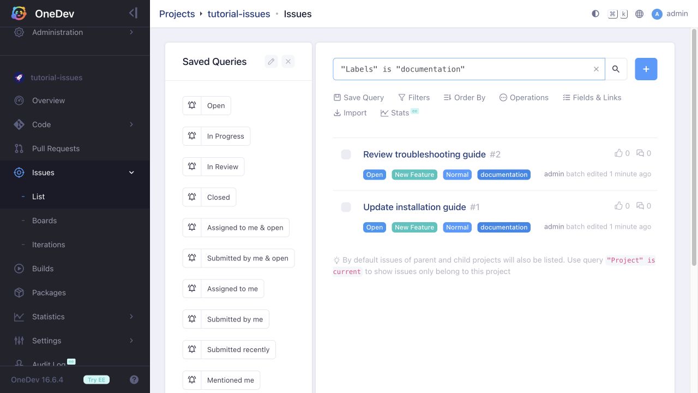
Task: Expand the Administration menu
Action: 131,32
